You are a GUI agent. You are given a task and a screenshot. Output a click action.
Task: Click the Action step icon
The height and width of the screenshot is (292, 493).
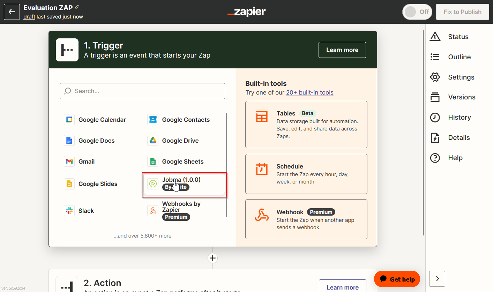coord(67,284)
